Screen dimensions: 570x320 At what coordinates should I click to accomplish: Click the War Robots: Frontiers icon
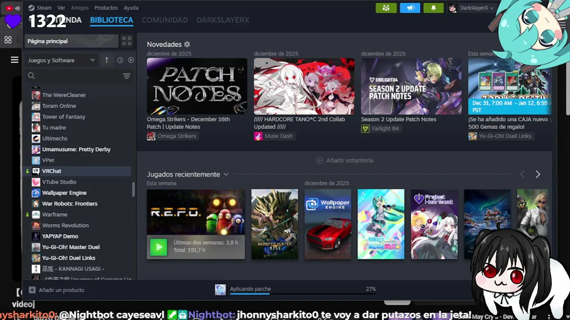tap(36, 204)
